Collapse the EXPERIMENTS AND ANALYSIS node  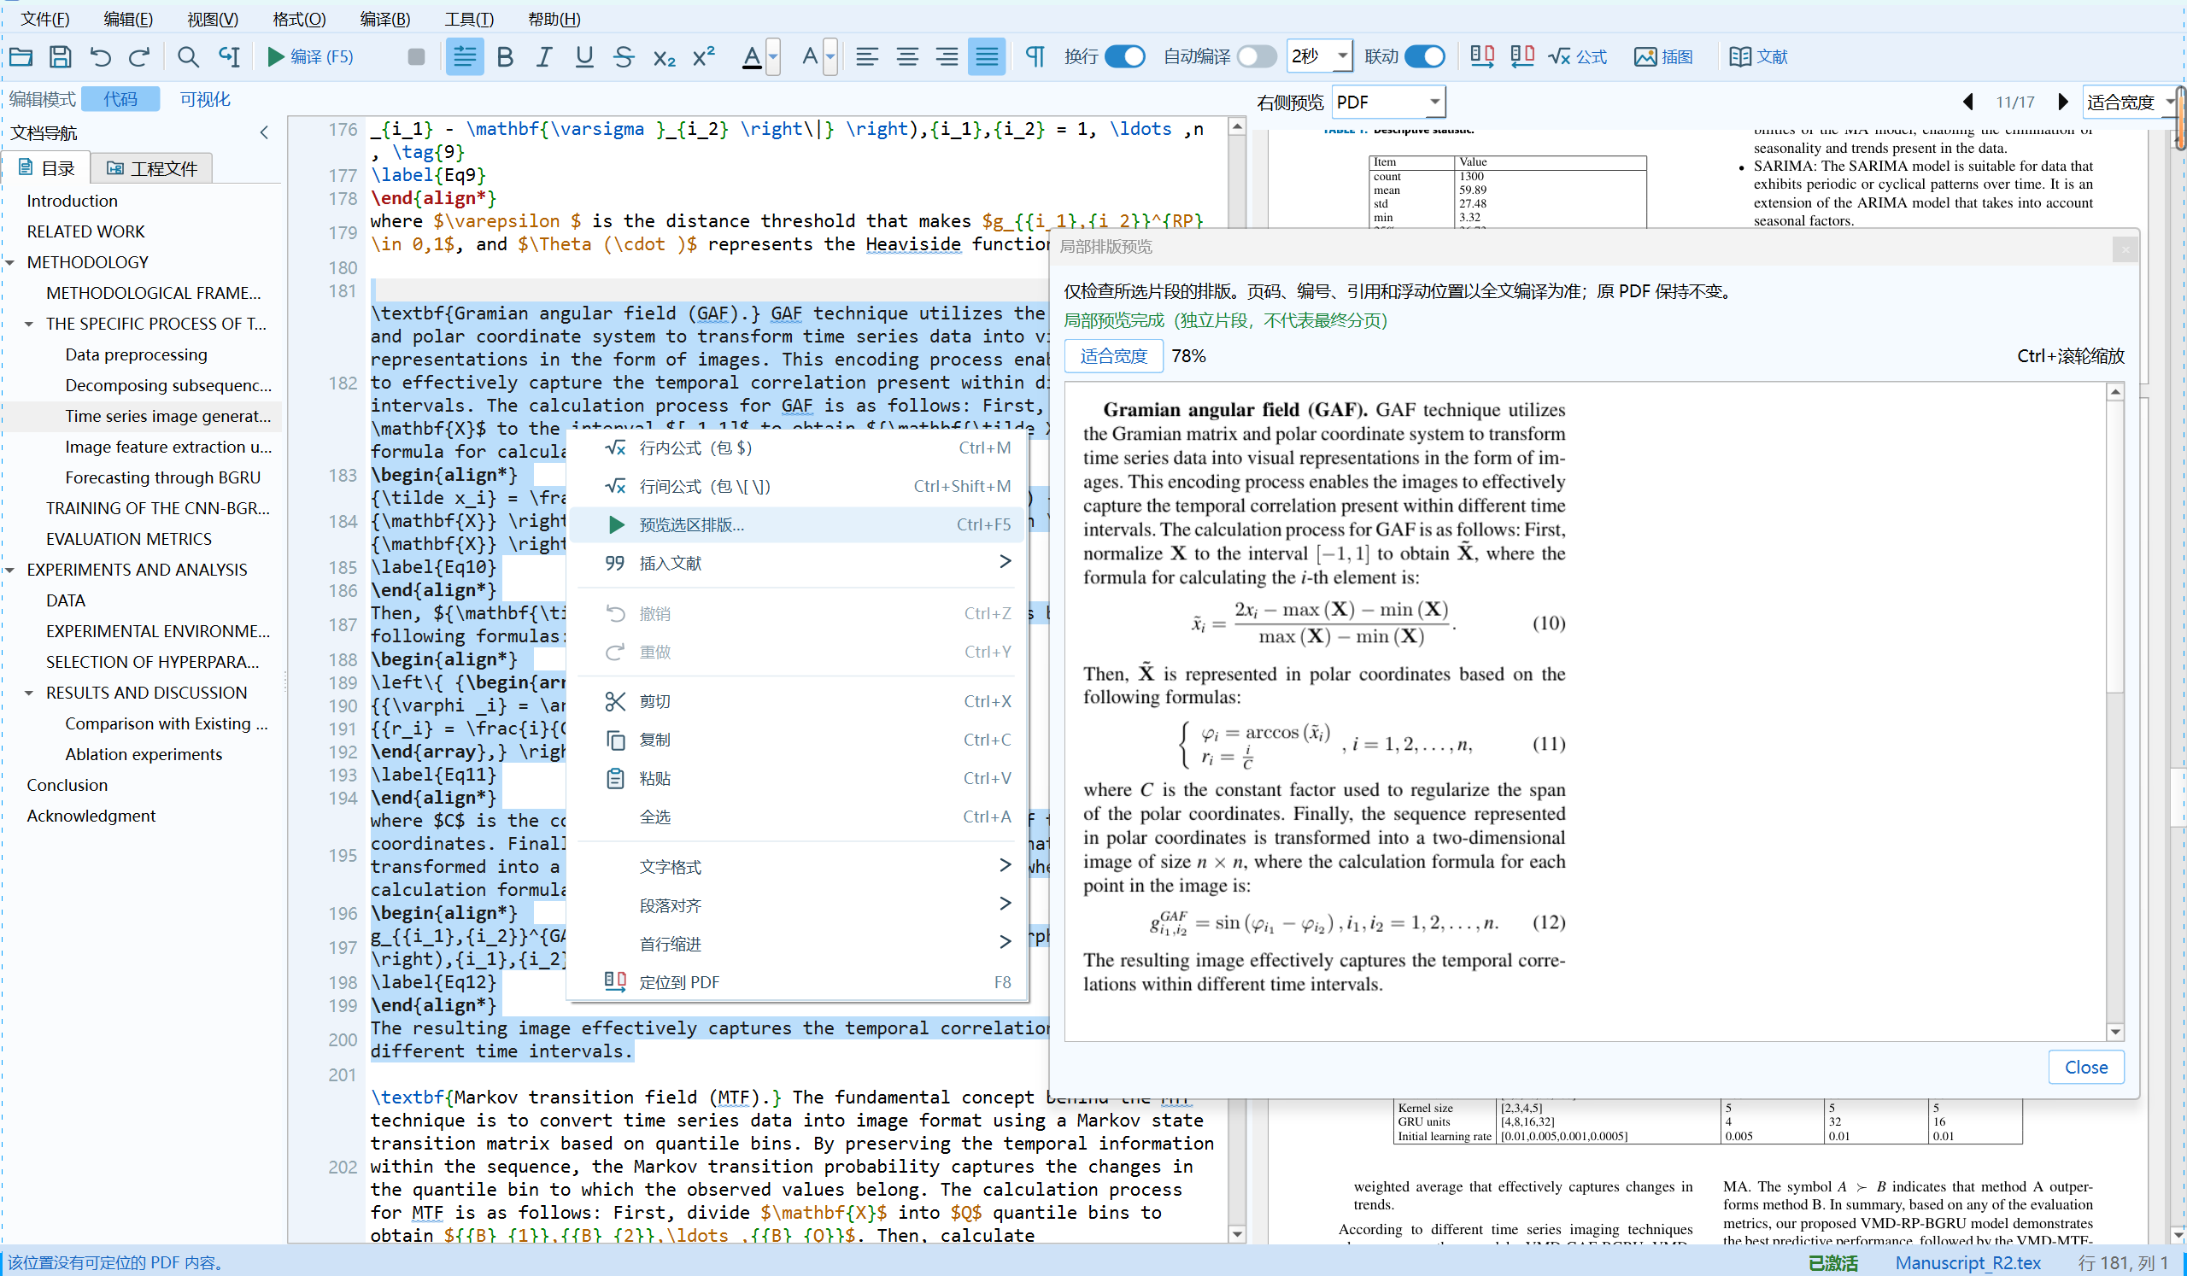tap(10, 570)
